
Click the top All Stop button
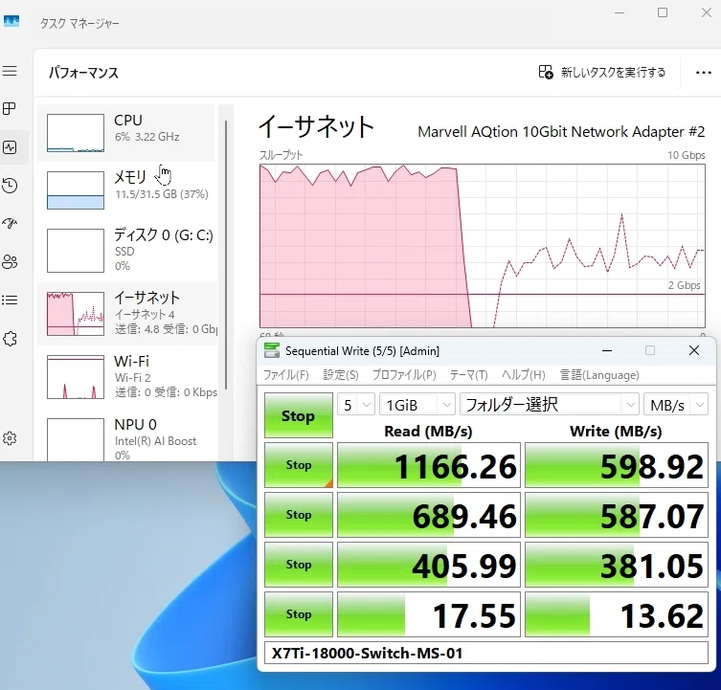point(299,415)
